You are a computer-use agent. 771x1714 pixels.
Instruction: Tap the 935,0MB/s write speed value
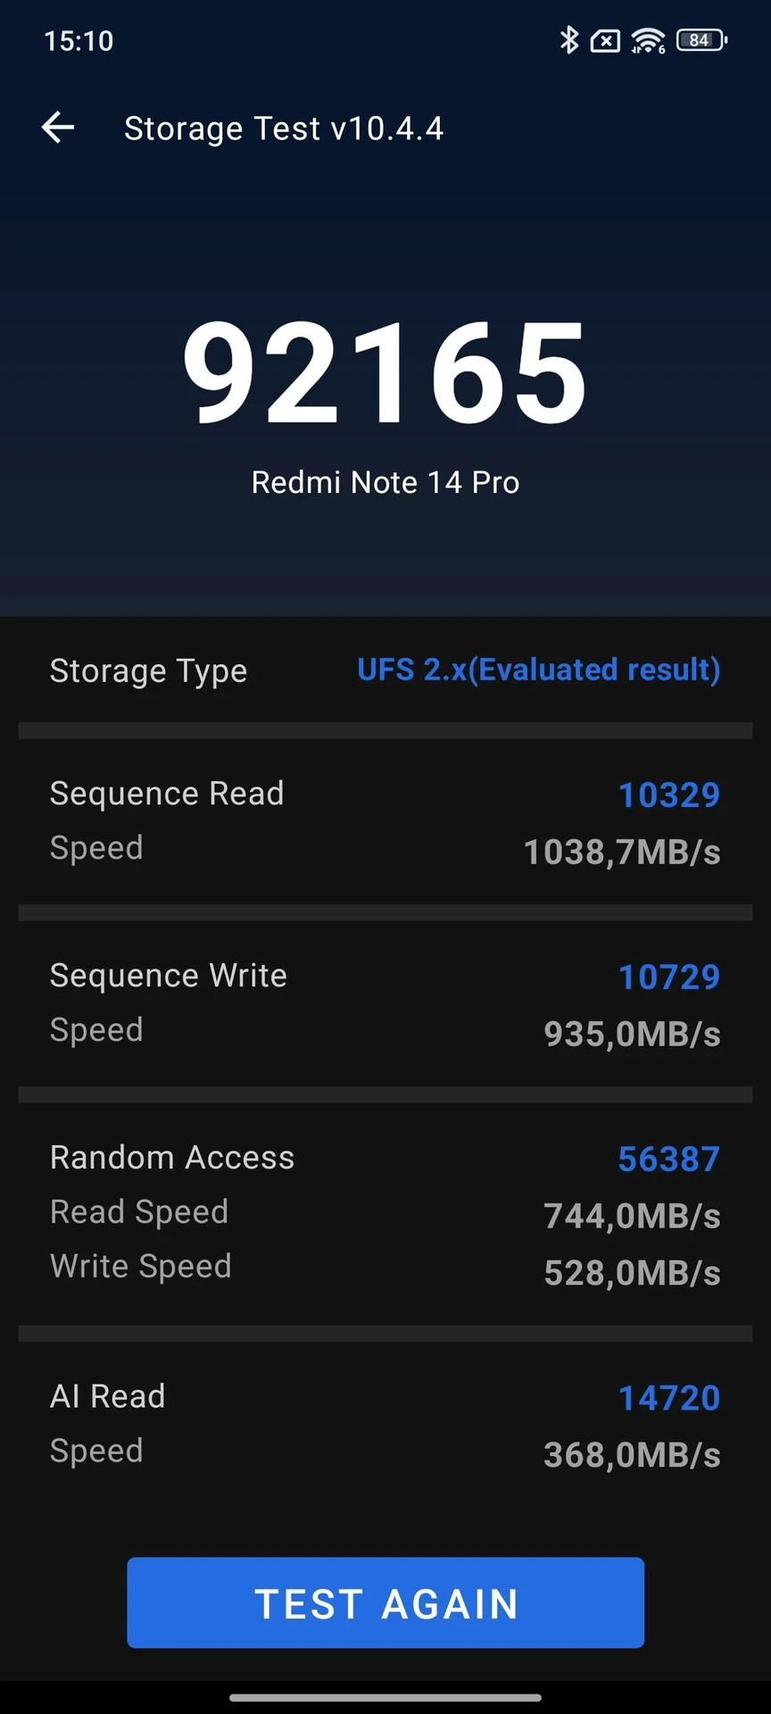click(x=632, y=1034)
